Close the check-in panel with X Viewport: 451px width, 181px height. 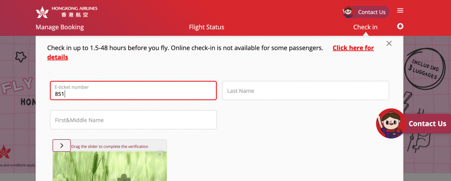tap(389, 43)
